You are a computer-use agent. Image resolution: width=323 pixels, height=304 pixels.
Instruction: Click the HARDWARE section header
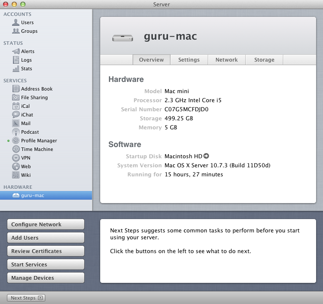(18, 187)
